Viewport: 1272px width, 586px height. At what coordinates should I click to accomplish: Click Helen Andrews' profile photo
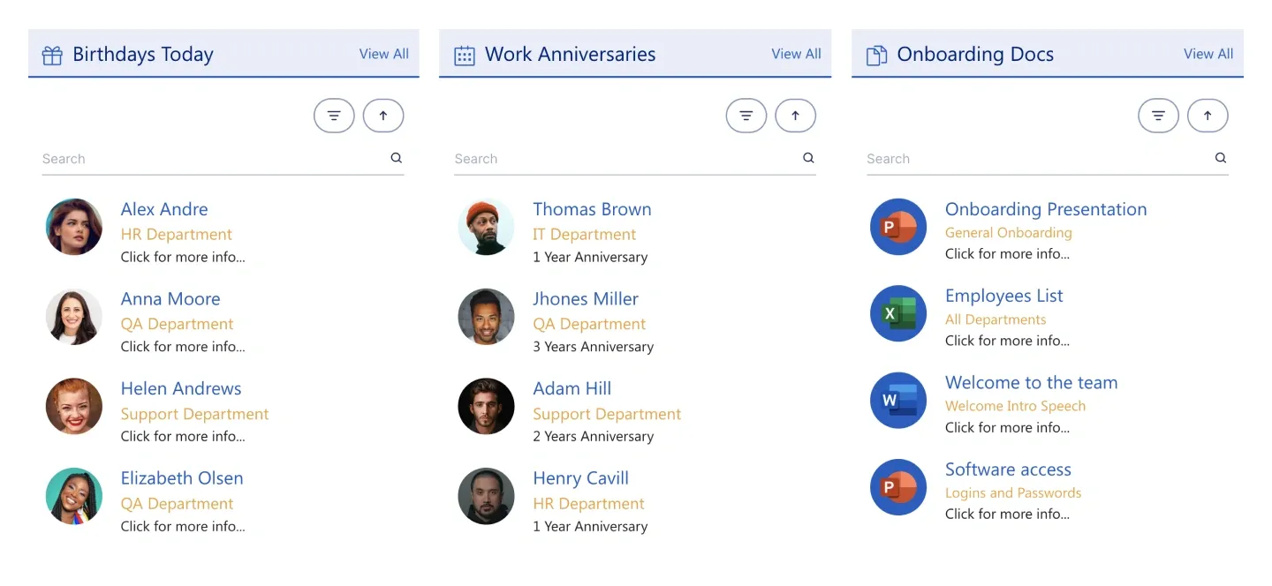(x=74, y=406)
